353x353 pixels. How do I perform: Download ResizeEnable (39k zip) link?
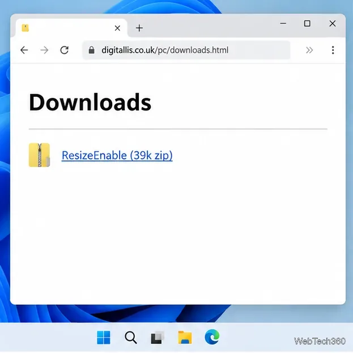click(x=117, y=155)
